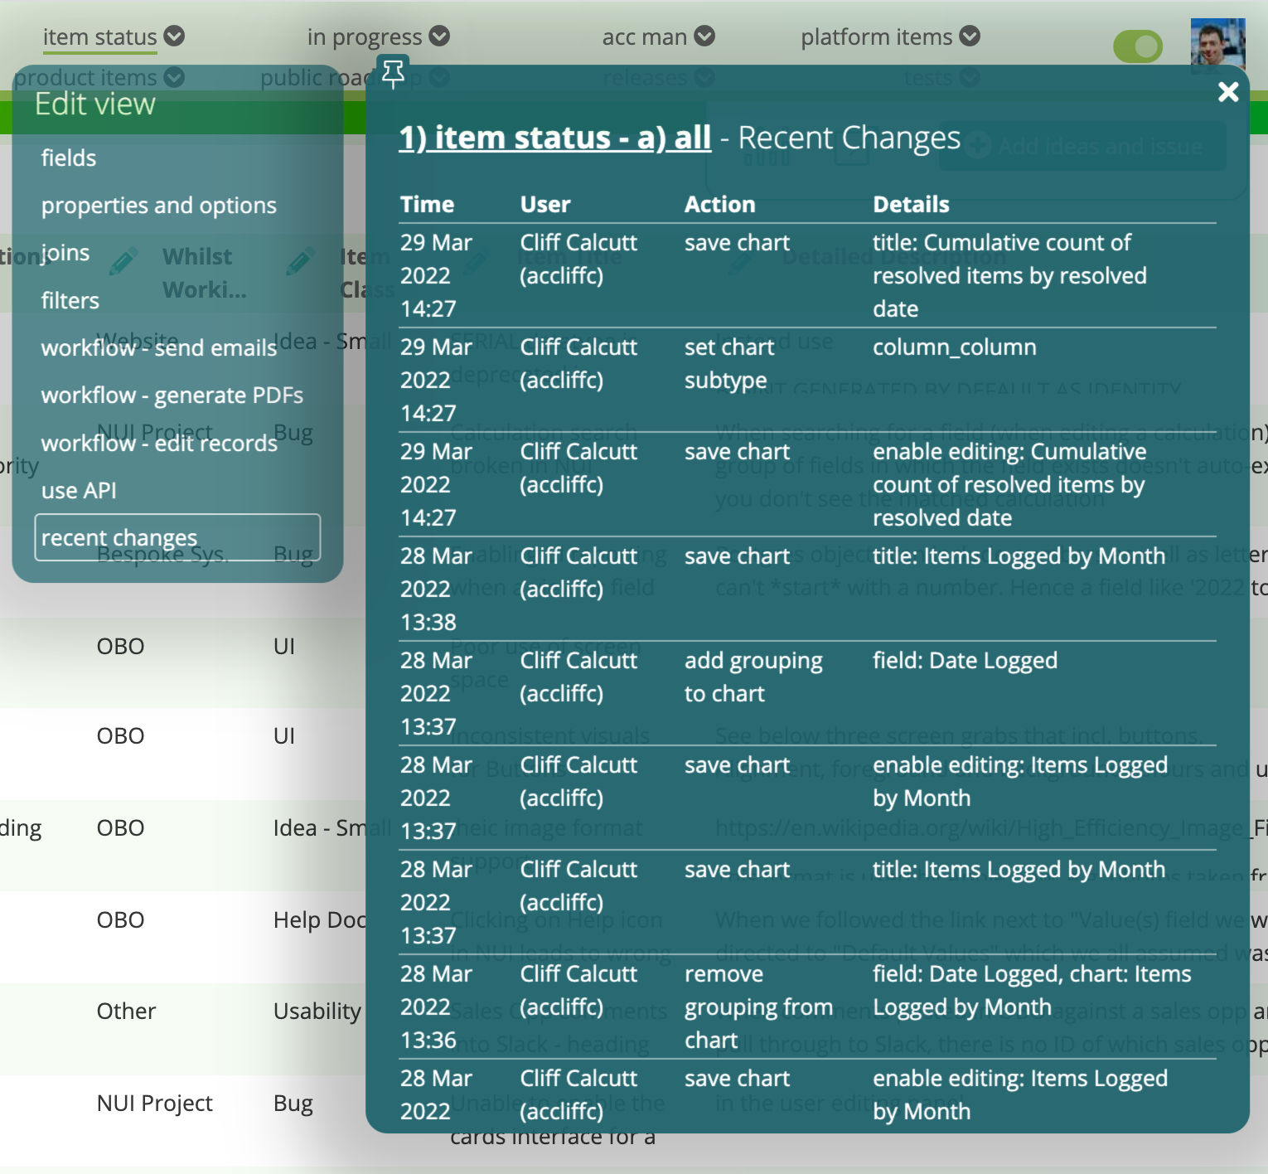1268x1174 pixels.
Task: Click the Details column header
Action: tap(912, 205)
